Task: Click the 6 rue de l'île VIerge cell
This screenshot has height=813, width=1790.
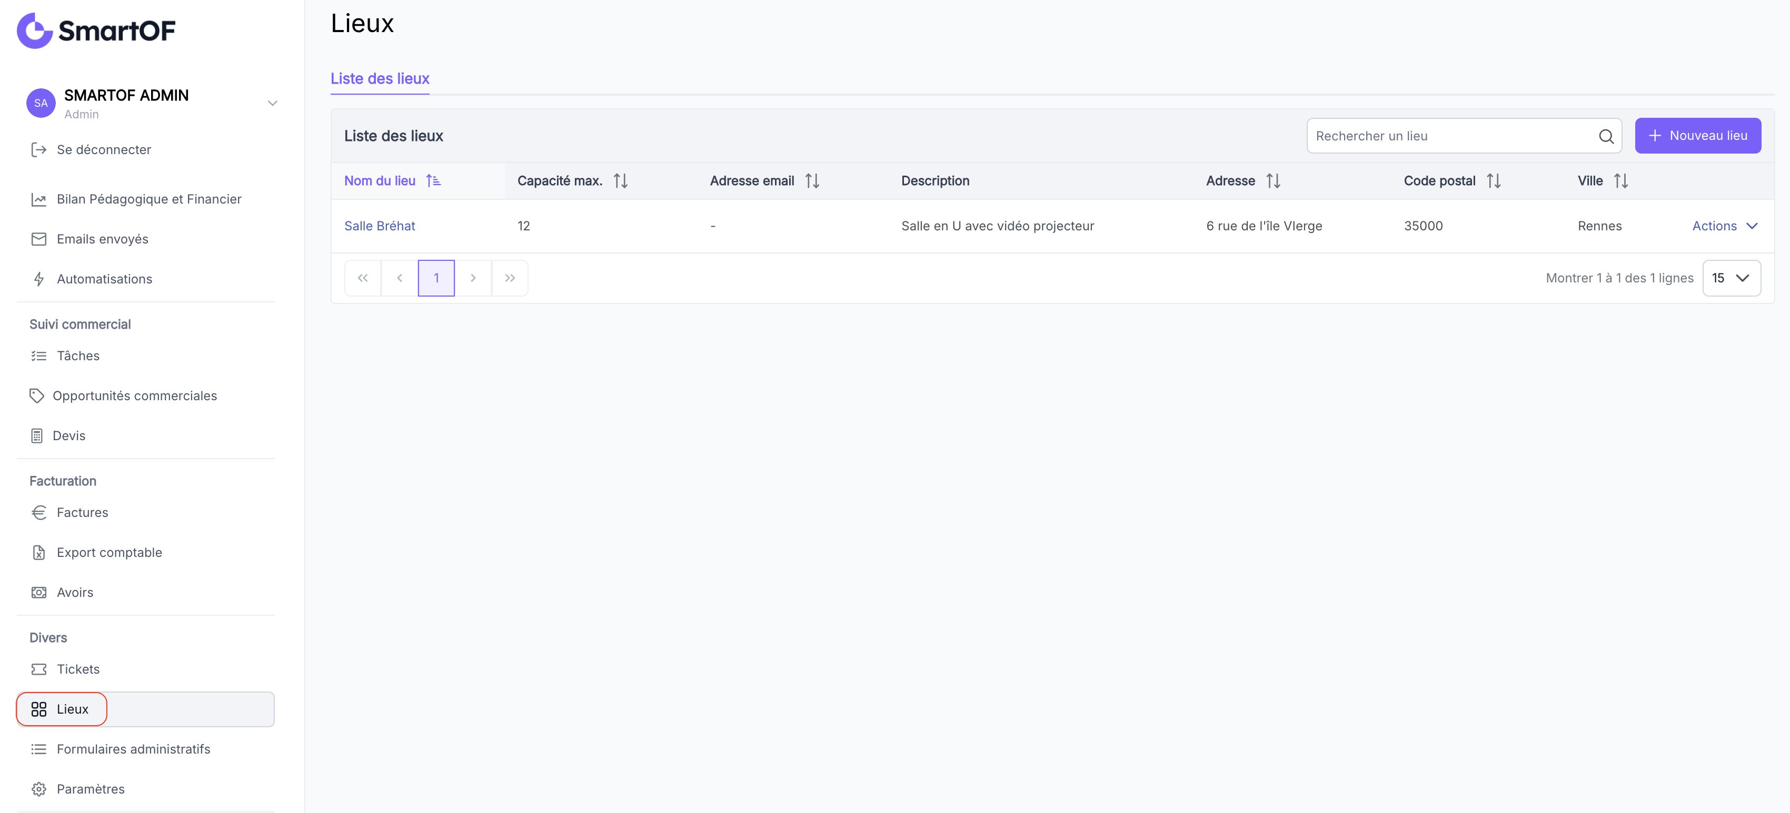Action: coord(1264,226)
